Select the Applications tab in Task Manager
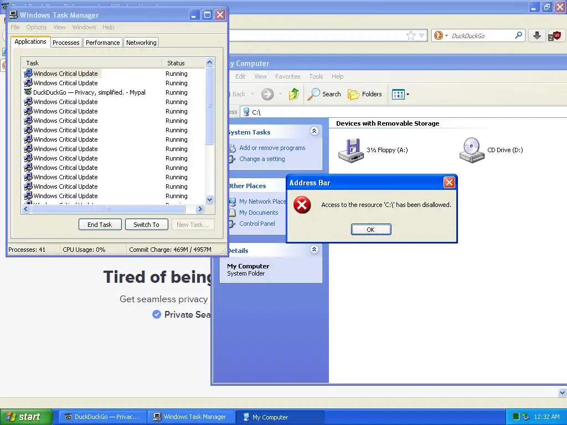The width and height of the screenshot is (567, 425). pos(30,42)
